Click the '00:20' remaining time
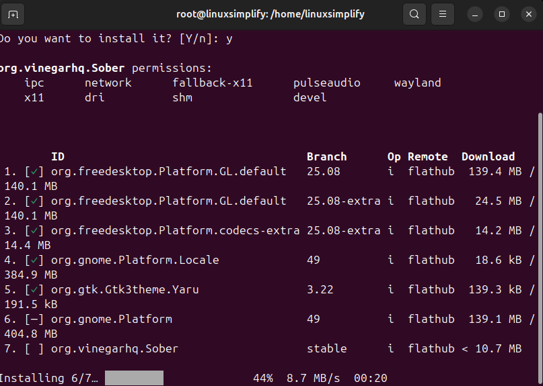543x386 pixels. tap(370, 379)
